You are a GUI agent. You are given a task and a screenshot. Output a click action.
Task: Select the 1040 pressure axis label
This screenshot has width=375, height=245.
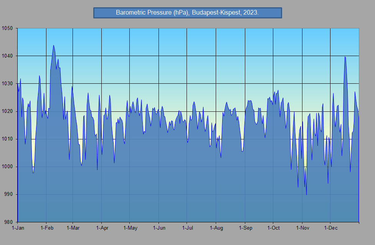7,56
